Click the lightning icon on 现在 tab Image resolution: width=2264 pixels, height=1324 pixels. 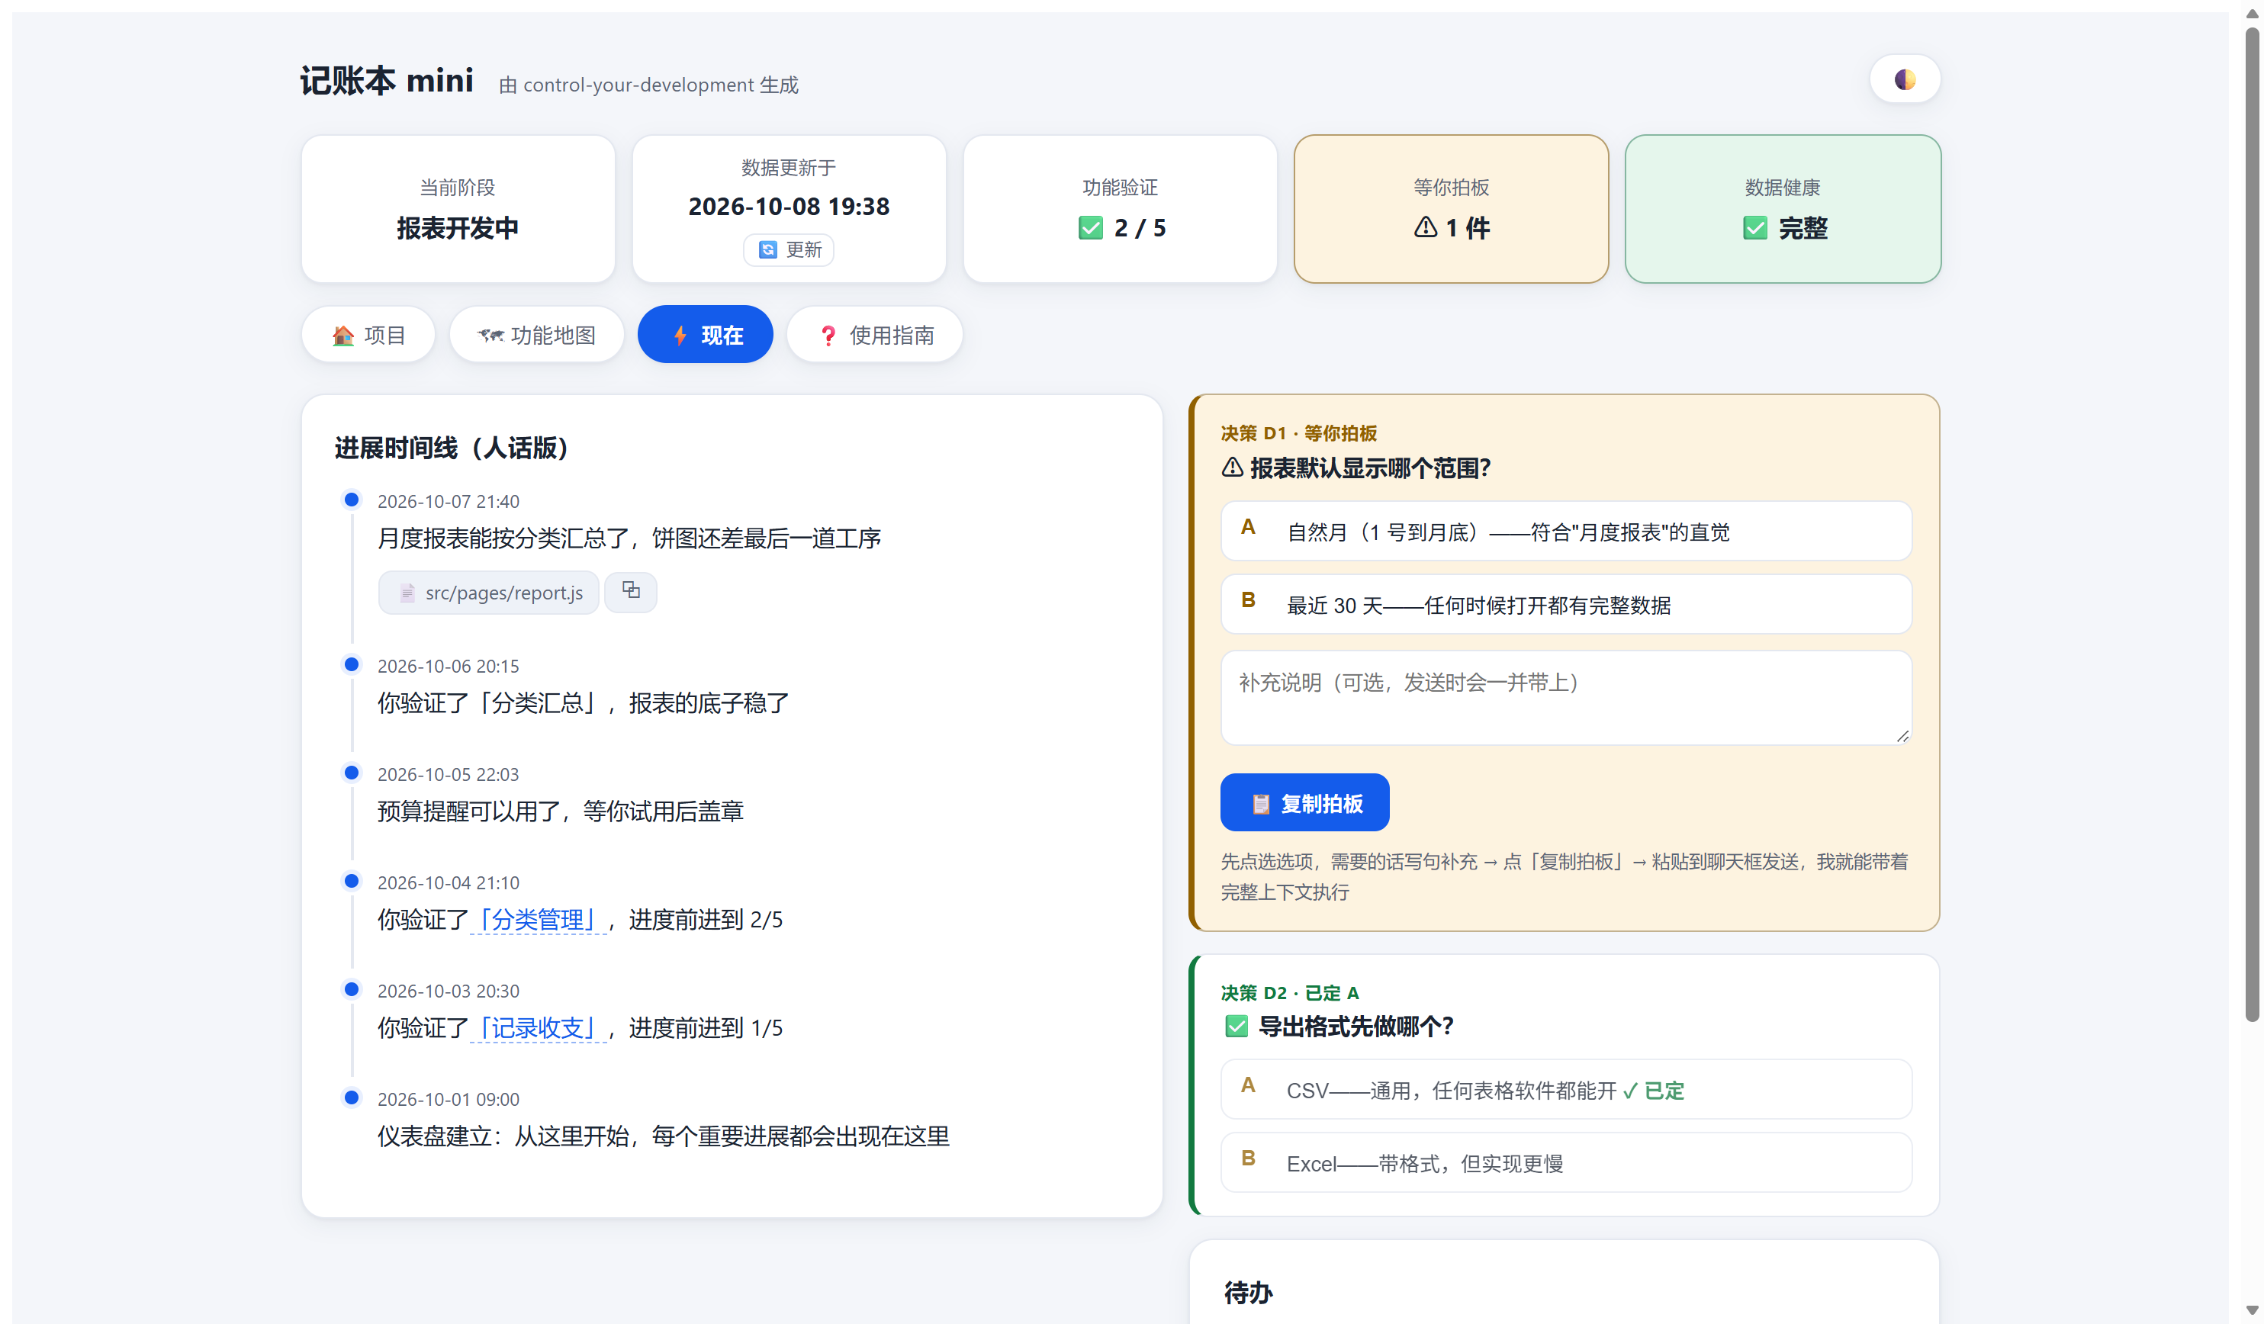680,335
